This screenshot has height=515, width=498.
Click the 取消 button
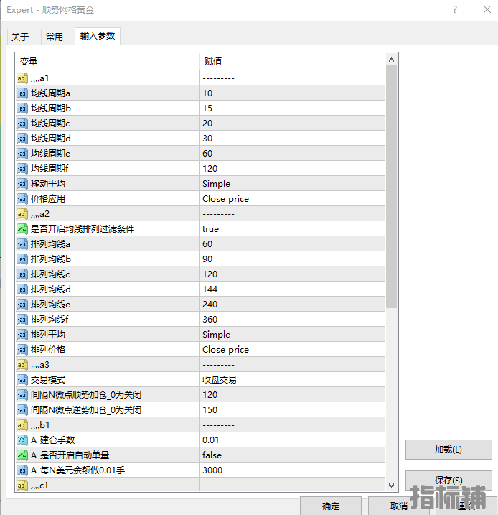399,506
